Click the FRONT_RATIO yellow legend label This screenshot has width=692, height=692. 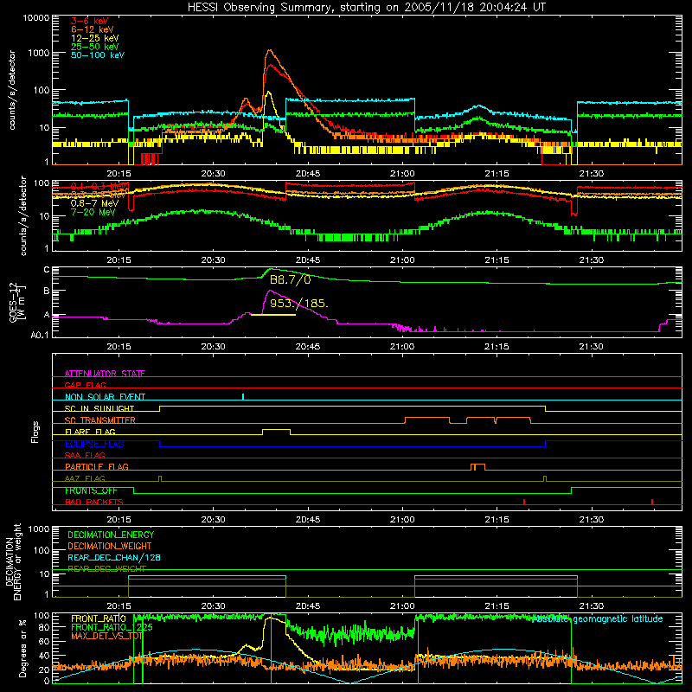99,618
